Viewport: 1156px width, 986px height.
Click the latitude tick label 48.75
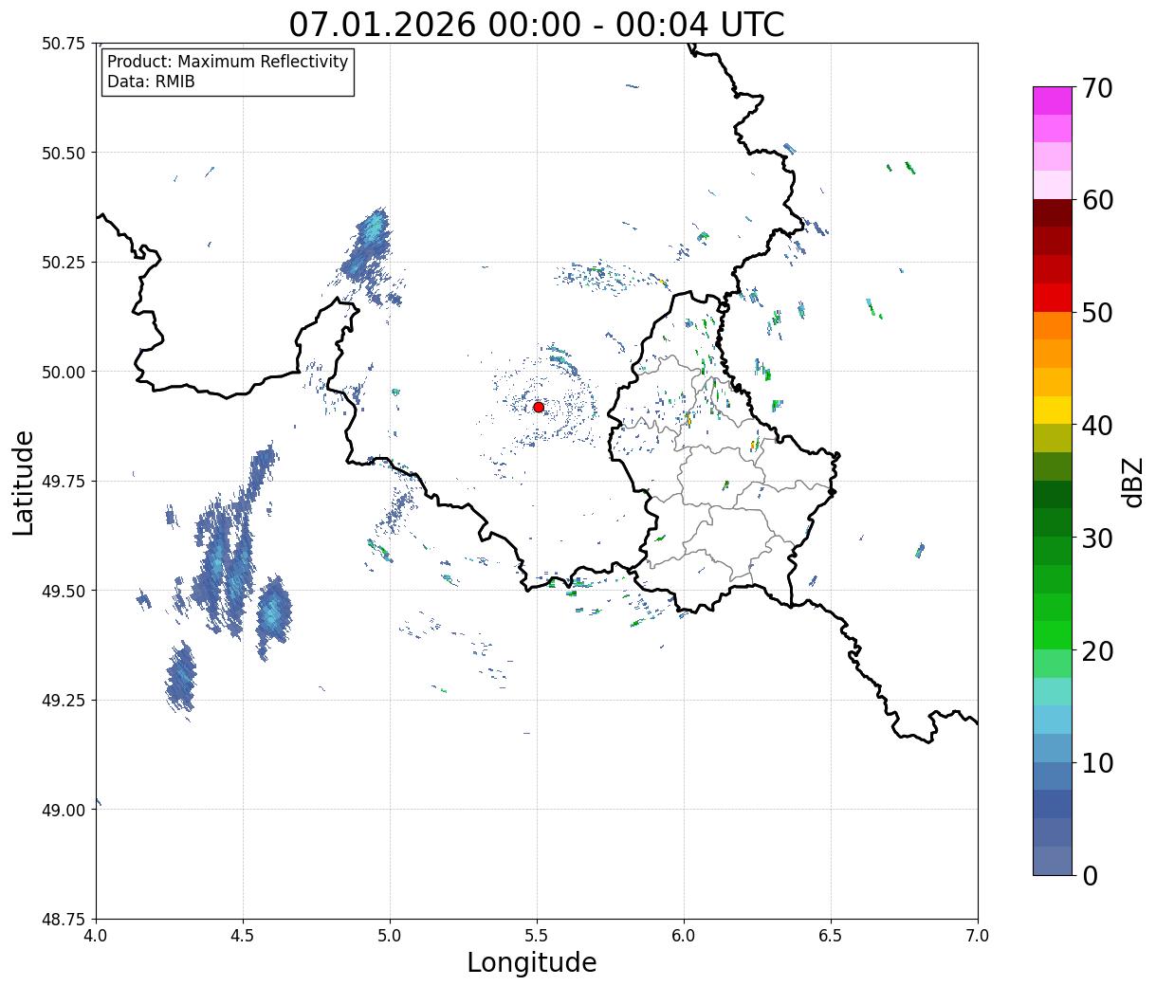click(64, 920)
